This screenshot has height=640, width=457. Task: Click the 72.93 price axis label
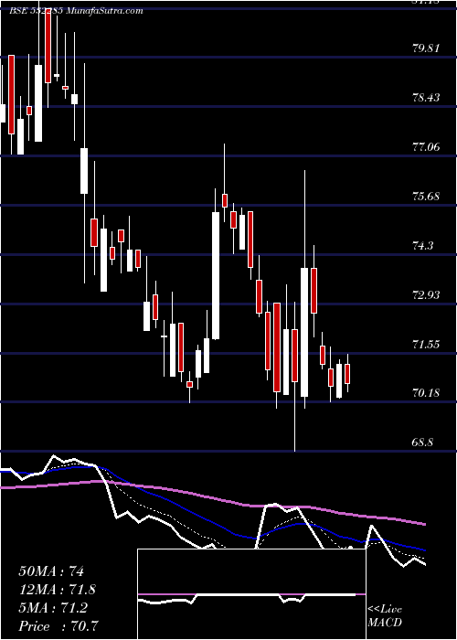426,294
